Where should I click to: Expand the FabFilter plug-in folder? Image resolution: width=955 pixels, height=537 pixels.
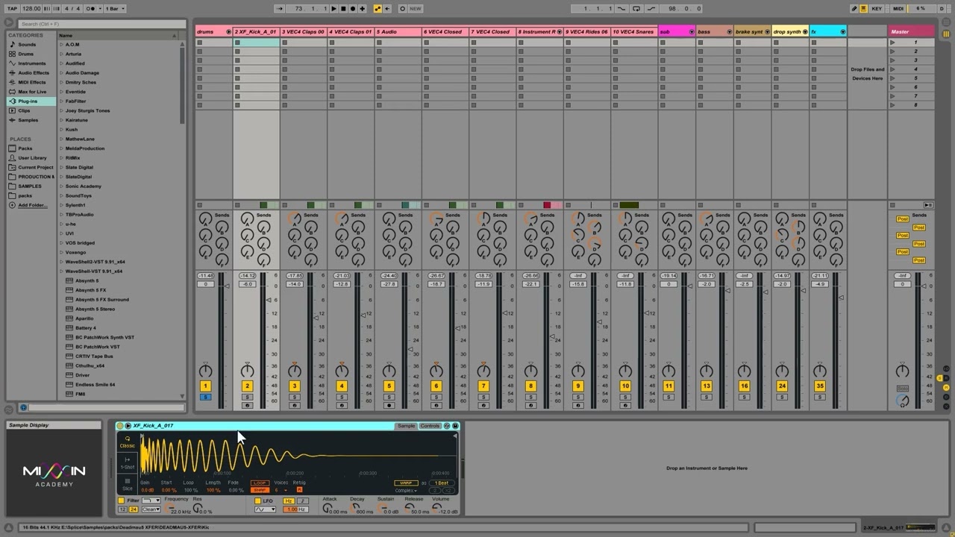click(61, 101)
